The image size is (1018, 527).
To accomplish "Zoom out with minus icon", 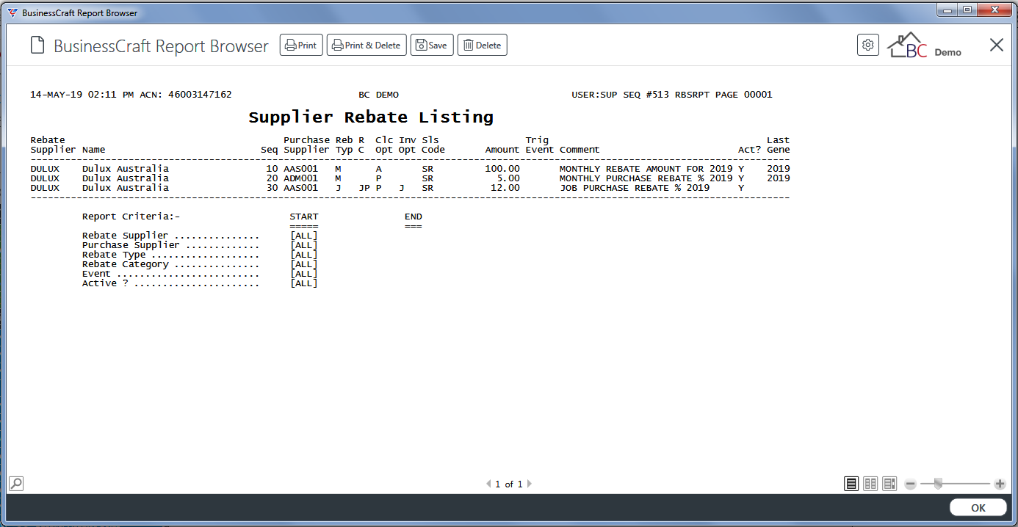I will pyautogui.click(x=911, y=484).
